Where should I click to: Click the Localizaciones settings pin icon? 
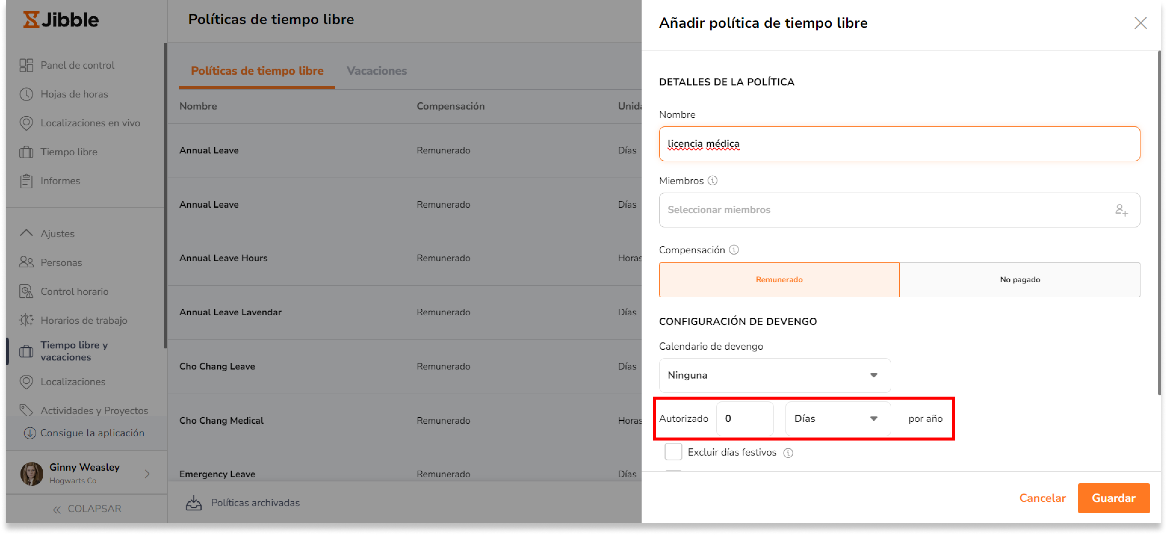[x=26, y=382]
